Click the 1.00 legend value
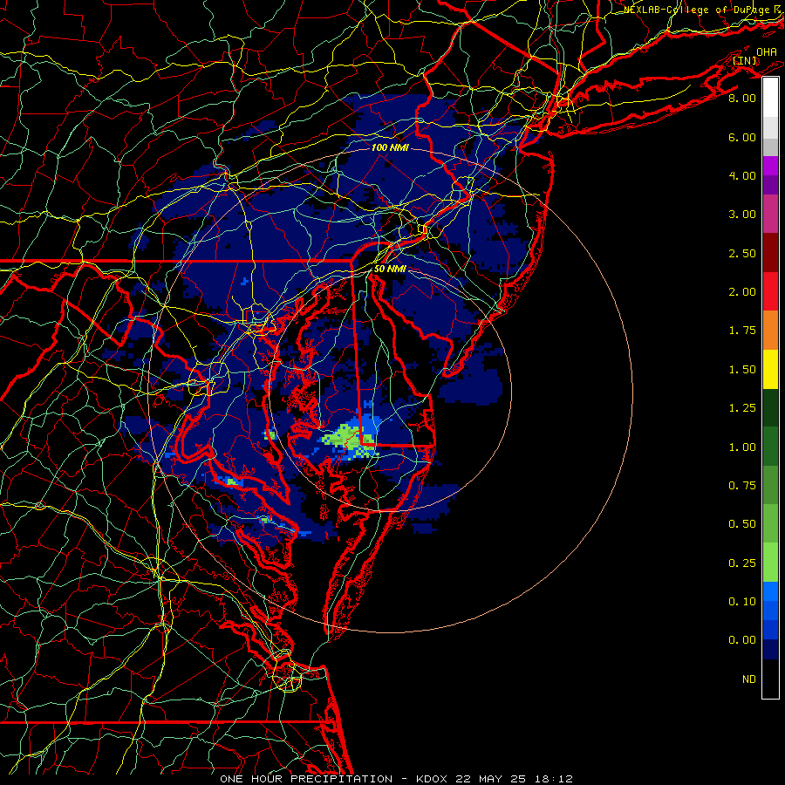Viewport: 785px width, 785px height. (742, 447)
